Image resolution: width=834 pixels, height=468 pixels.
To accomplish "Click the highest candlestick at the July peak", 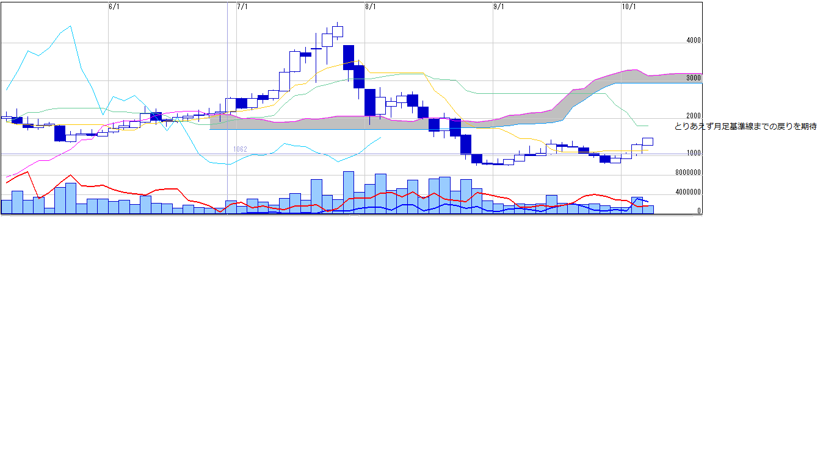I will point(338,32).
